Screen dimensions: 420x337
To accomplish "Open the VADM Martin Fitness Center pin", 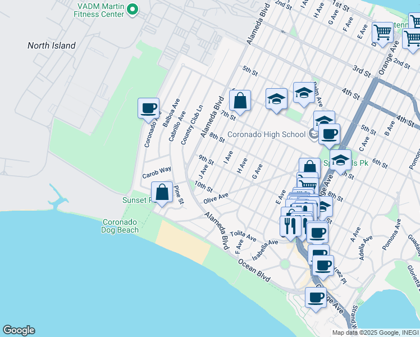I will [x=132, y=10].
